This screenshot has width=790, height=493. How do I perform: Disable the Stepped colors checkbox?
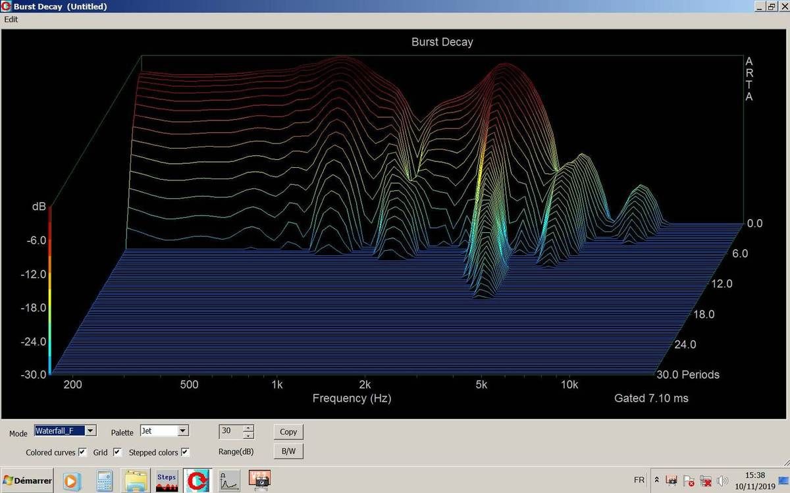[x=185, y=452]
